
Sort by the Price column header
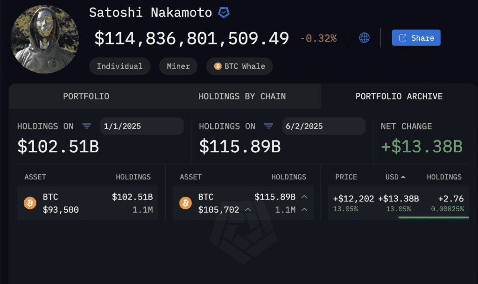pyautogui.click(x=346, y=177)
